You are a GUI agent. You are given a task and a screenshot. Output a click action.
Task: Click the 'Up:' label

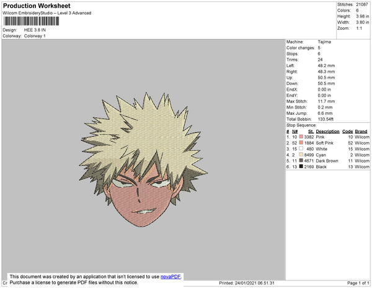click(x=290, y=78)
